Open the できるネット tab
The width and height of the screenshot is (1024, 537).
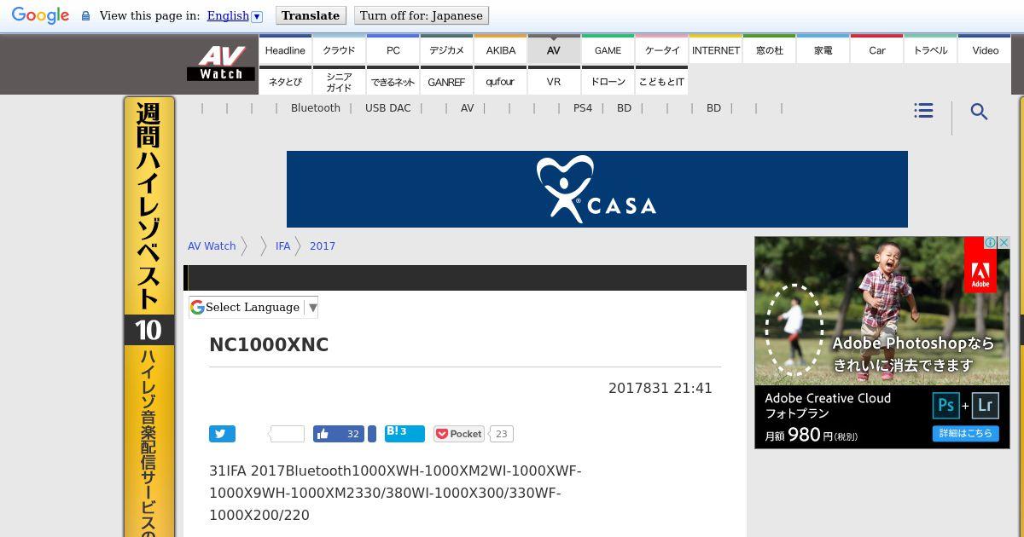point(393,82)
